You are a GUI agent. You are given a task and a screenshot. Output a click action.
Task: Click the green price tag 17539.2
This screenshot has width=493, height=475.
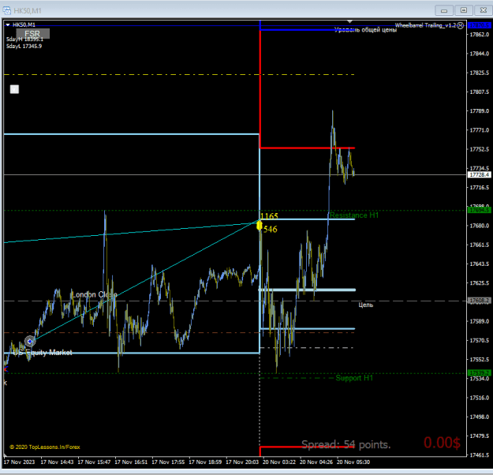coord(479,373)
